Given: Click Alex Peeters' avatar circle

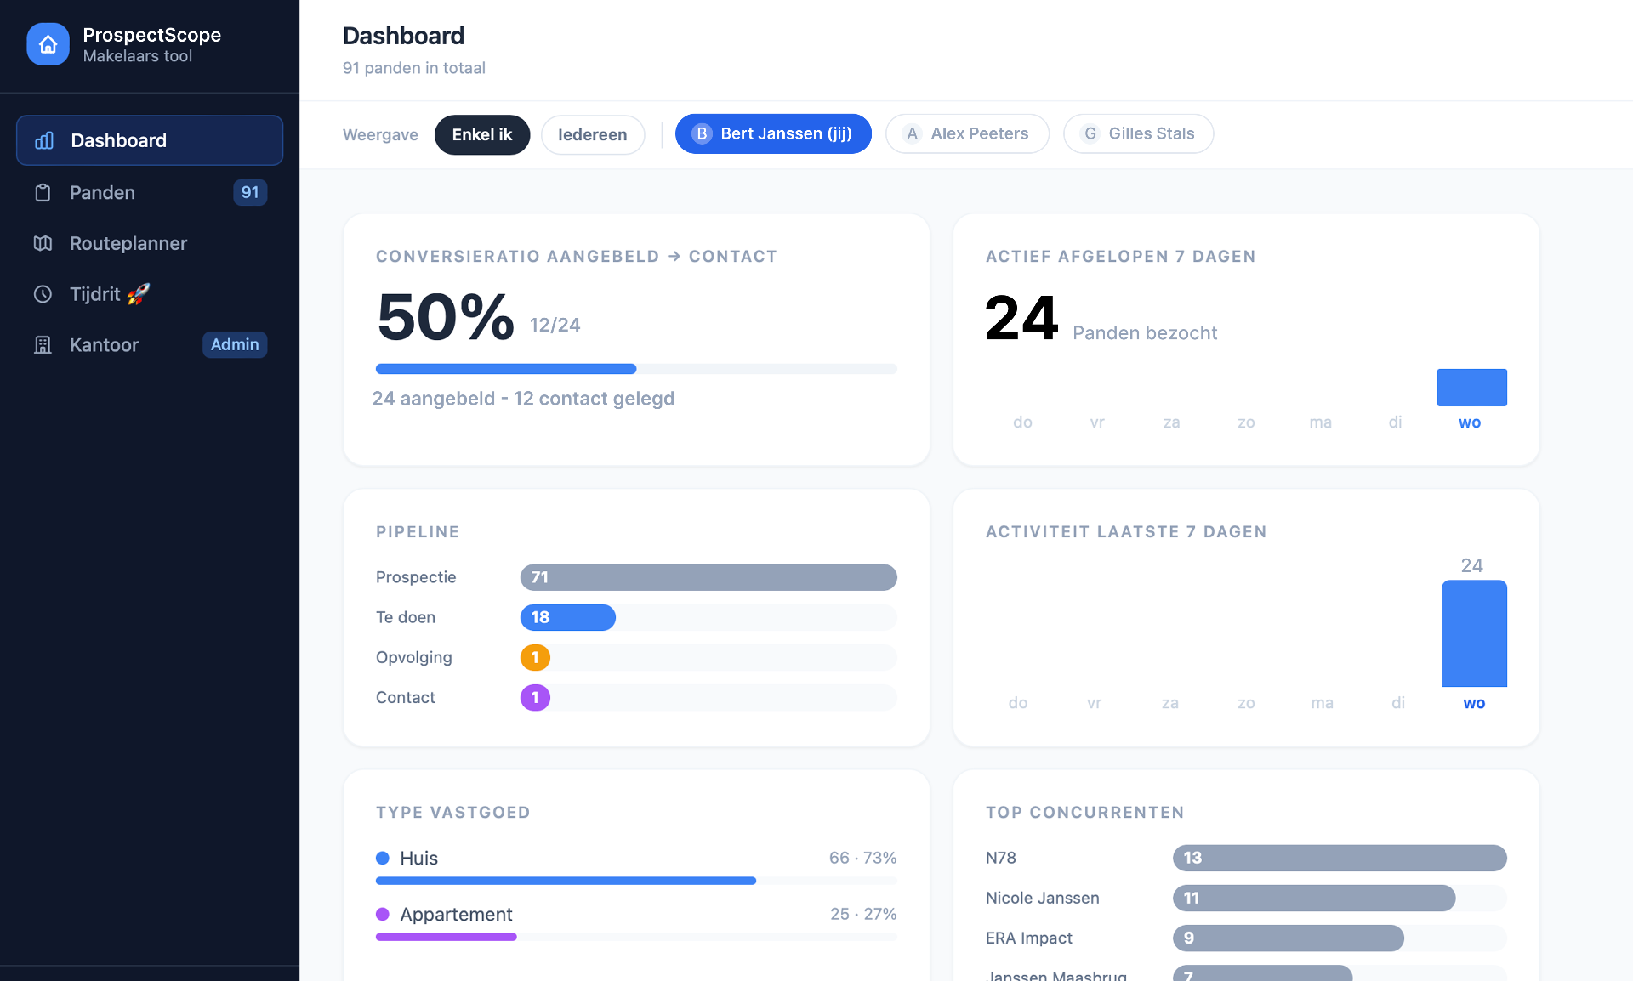Looking at the screenshot, I should (912, 133).
